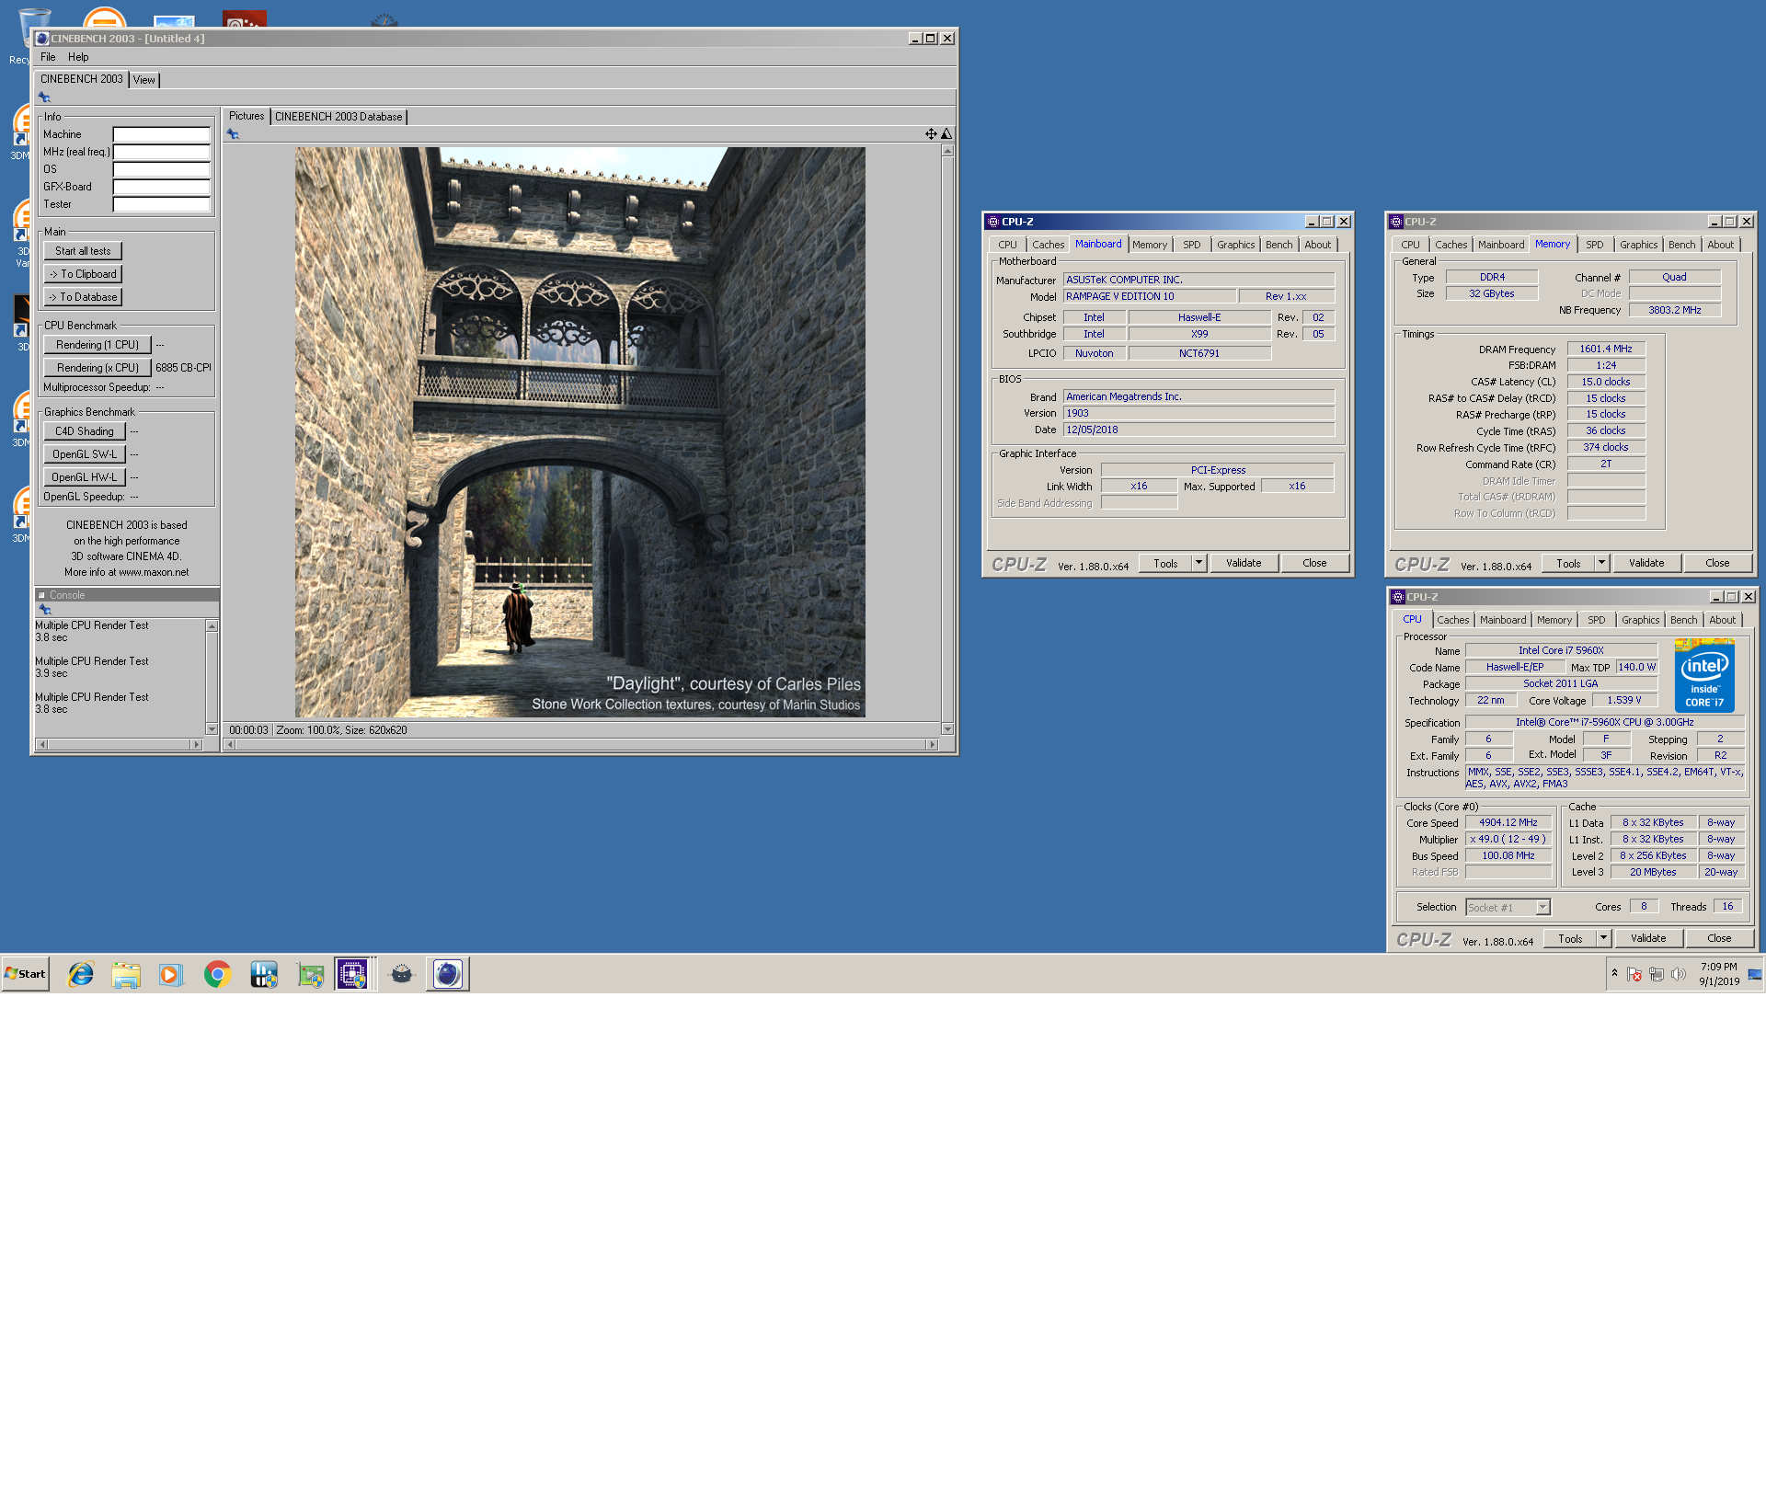Open the gauge creature app in taskbar
This screenshot has height=1490, width=1766.
click(x=402, y=974)
